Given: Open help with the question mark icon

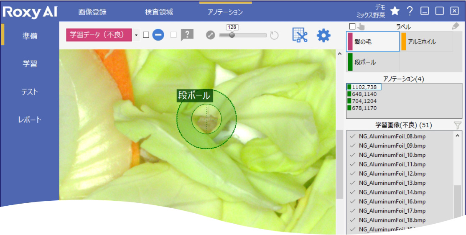Looking at the screenshot, I should tap(410, 11).
